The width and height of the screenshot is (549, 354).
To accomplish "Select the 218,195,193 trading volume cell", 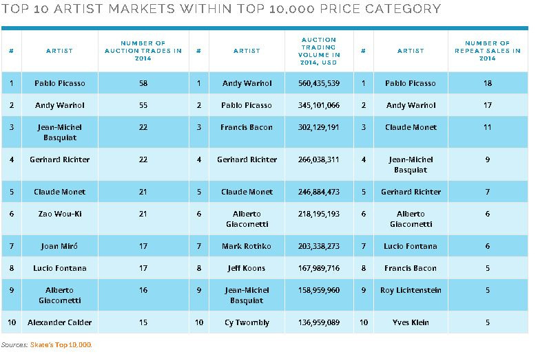I will coord(320,214).
